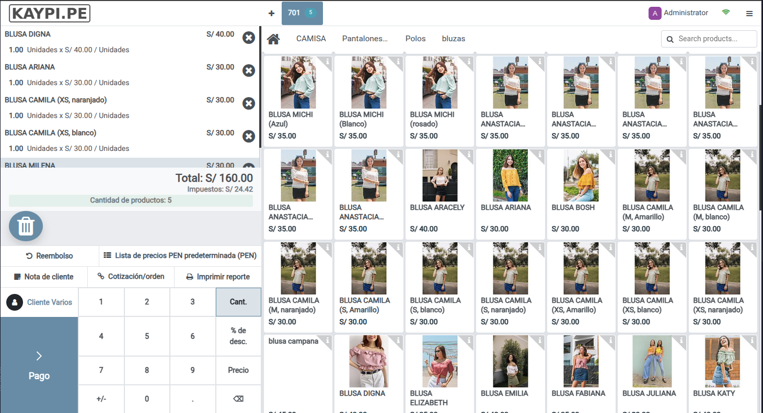Image resolution: width=763 pixels, height=413 pixels.
Task: Click numpad key 0
Action: [x=147, y=399]
